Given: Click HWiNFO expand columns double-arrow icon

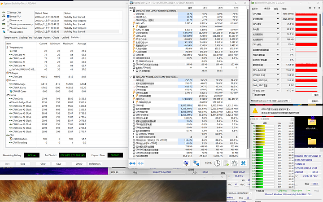Looking at the screenshot, I should [132, 163].
